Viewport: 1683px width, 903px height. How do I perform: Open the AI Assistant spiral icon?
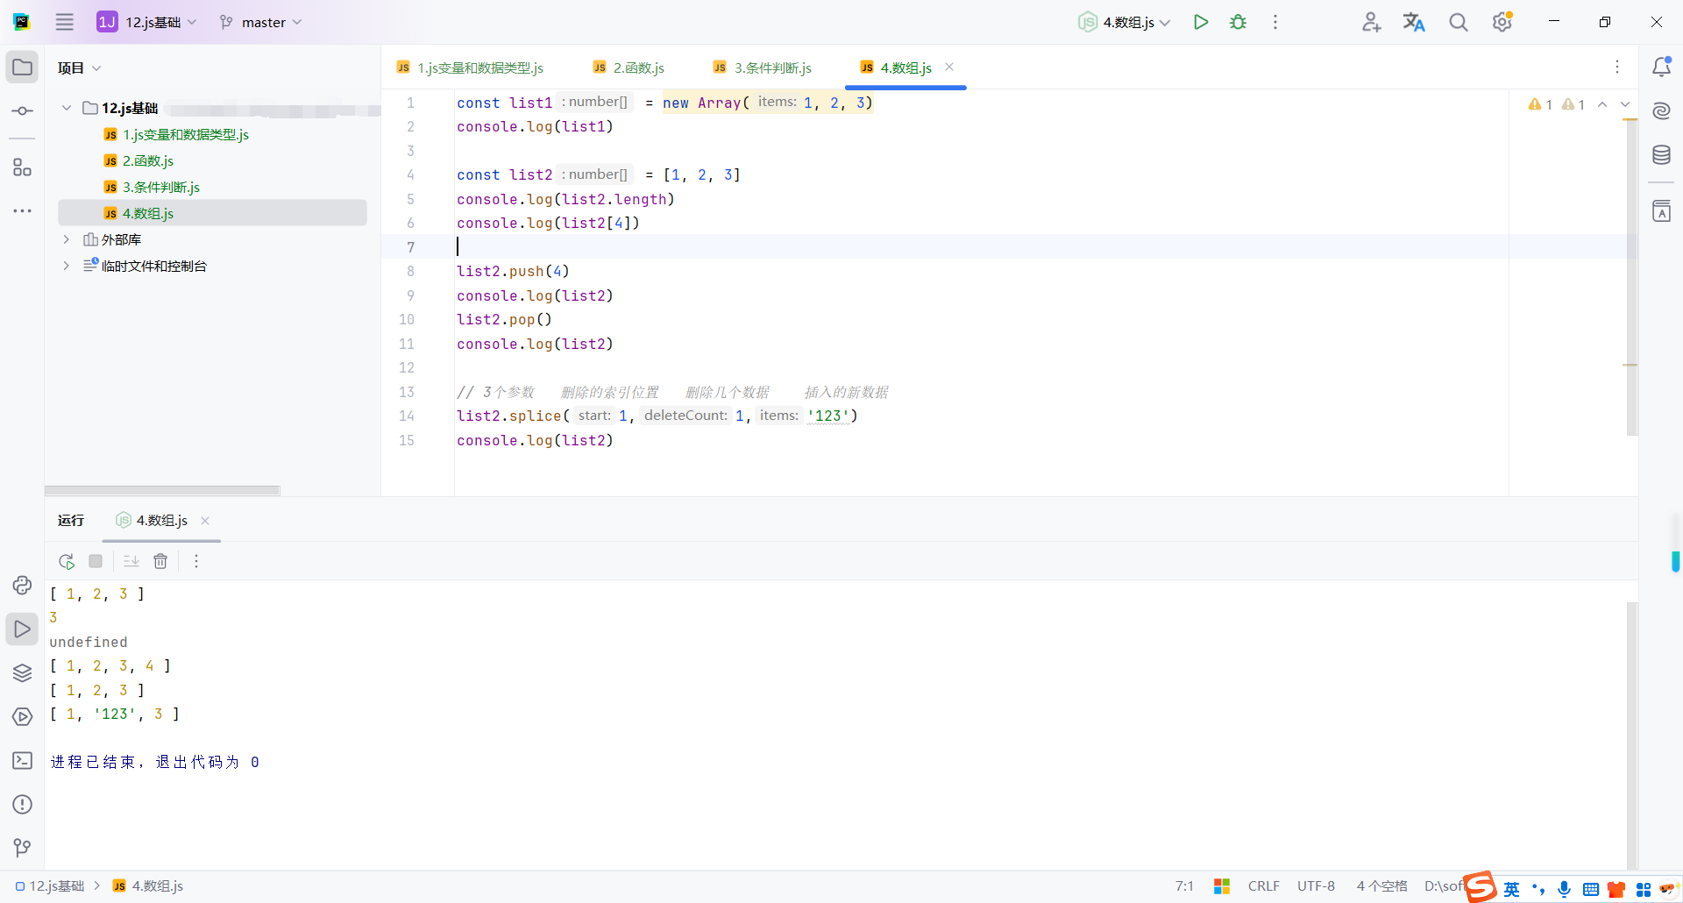coord(1661,110)
